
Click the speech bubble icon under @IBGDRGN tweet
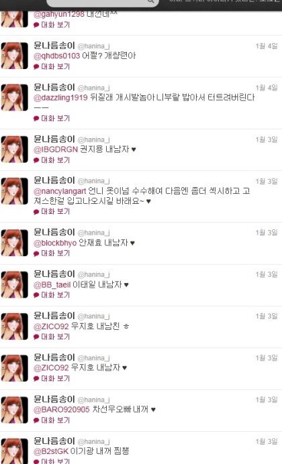pyautogui.click(x=36, y=160)
